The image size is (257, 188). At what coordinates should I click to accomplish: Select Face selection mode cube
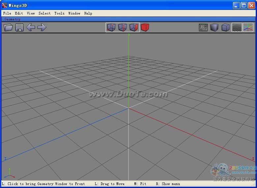pos(133,27)
